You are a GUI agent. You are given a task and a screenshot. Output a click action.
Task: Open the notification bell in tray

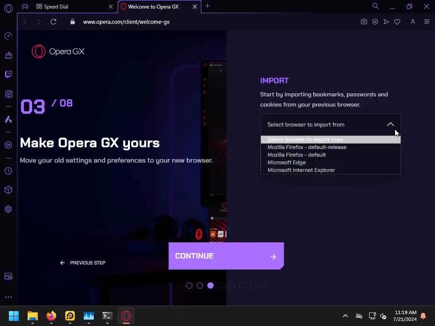[x=424, y=316]
